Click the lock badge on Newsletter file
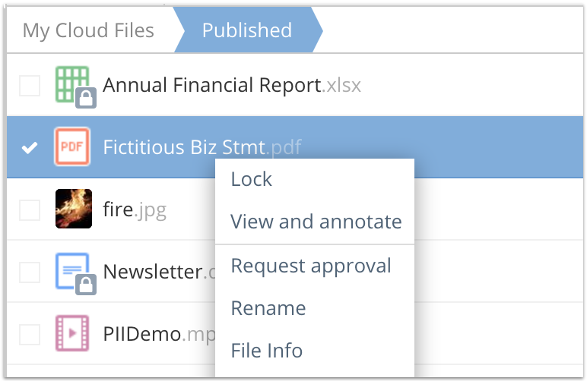Viewport: 587px width, 381px height. (85, 285)
